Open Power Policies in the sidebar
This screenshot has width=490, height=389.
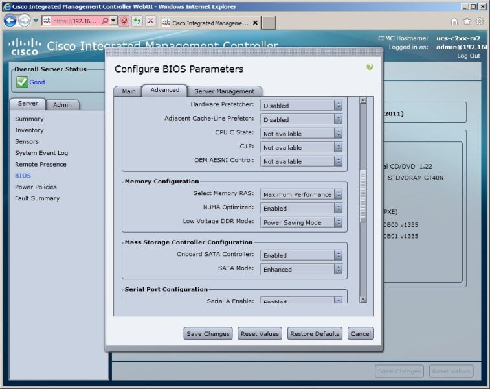pos(36,187)
